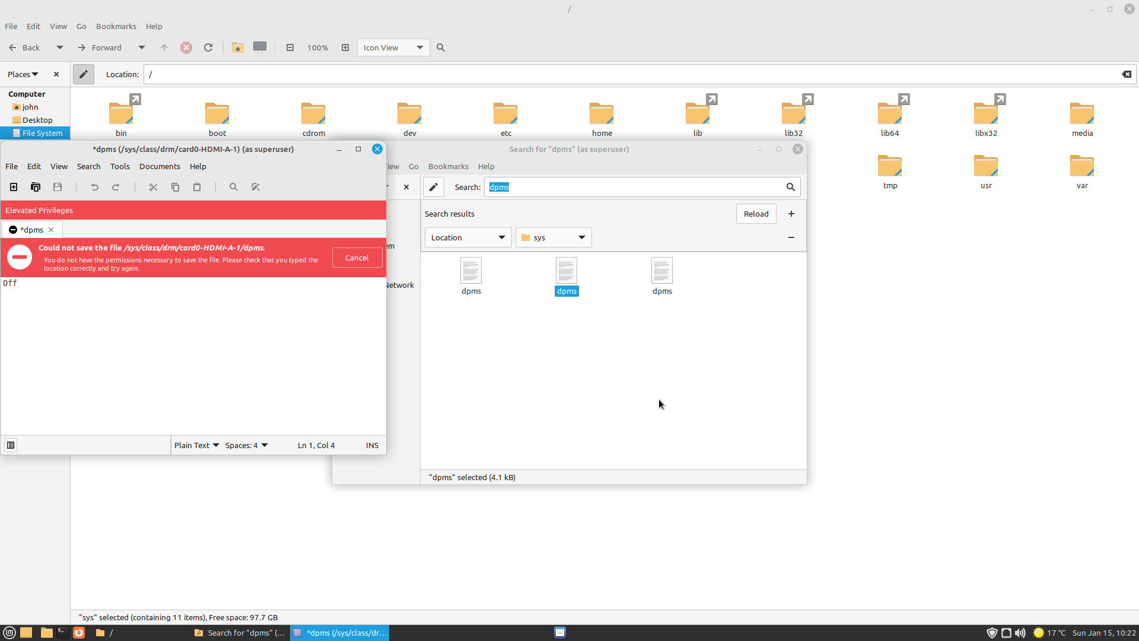Open the Documents menu in text editor

click(x=160, y=166)
